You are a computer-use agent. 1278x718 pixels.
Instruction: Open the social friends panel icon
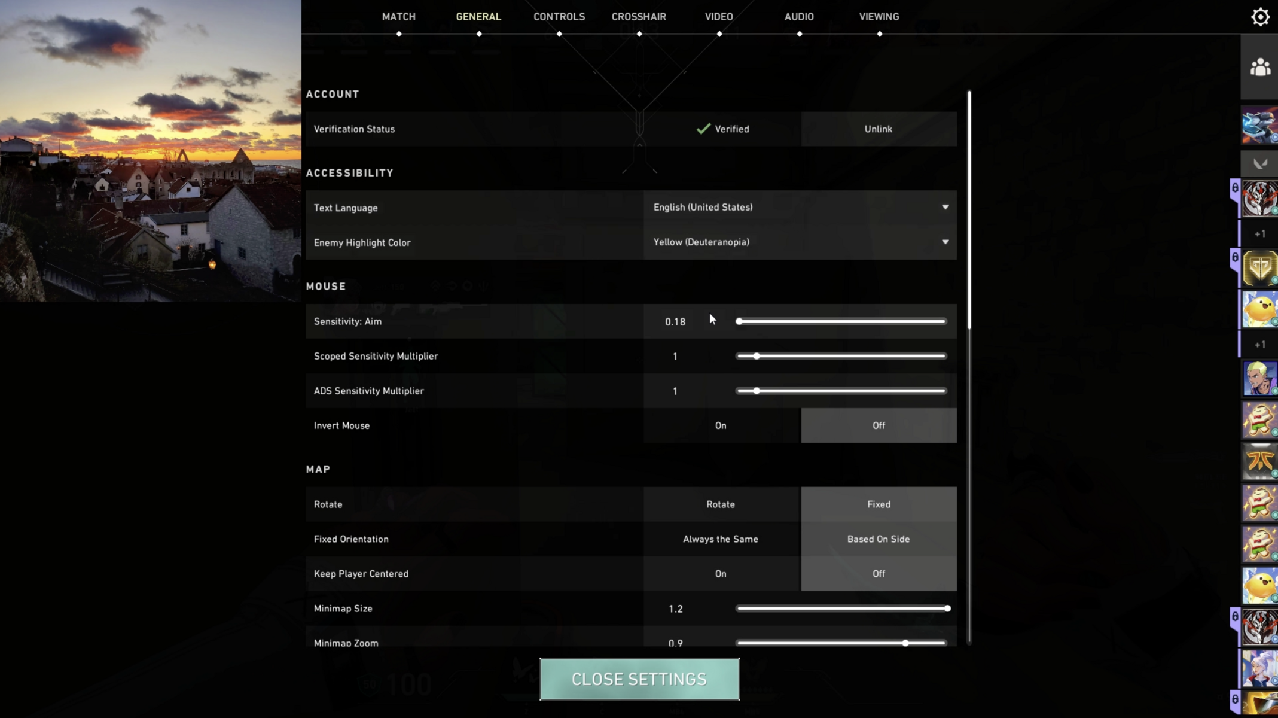click(1260, 67)
